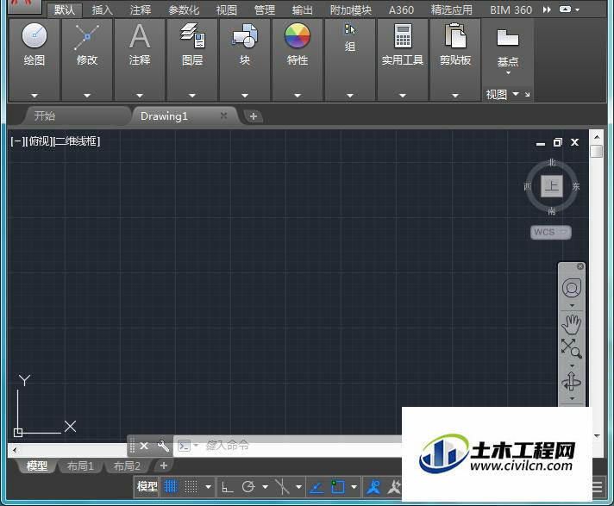The height and width of the screenshot is (506, 614).
Task: Expand the 修改 panel dropdown arrow
Action: tap(87, 95)
